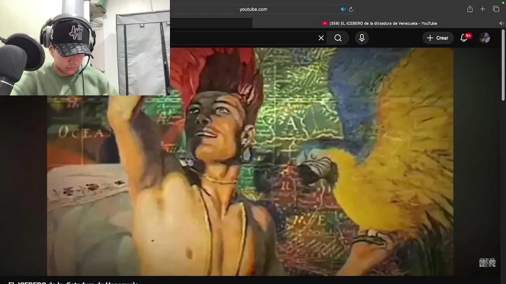Open a new tab with plus icon

(x=483, y=9)
